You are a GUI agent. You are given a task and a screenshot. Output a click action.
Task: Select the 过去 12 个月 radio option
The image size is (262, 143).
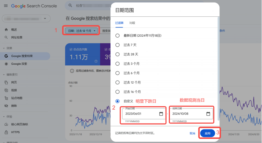tap(117, 82)
